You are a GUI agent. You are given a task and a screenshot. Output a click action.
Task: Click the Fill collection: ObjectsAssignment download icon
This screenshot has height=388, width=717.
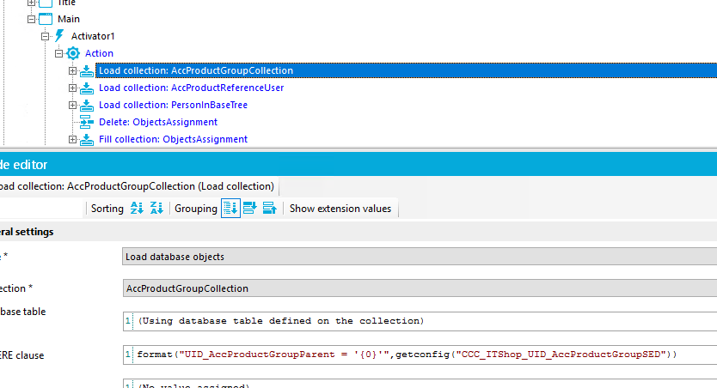click(87, 139)
